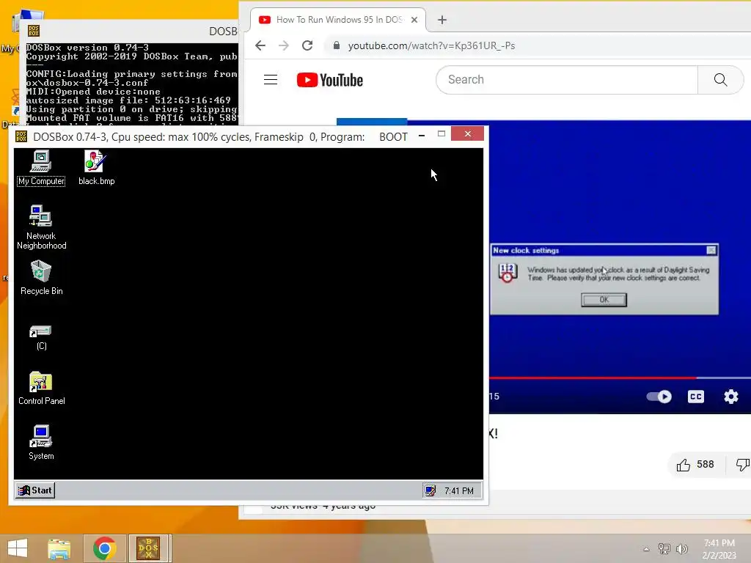
Task: Click the red video progress bar
Action: click(x=593, y=378)
